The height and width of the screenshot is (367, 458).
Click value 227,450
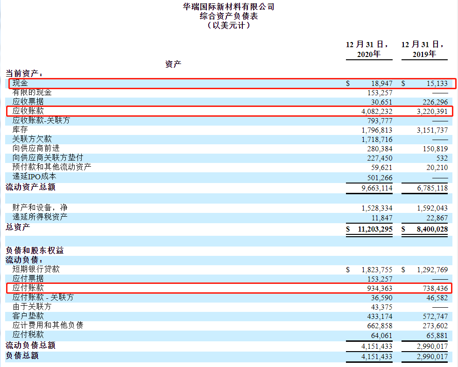pos(380,158)
